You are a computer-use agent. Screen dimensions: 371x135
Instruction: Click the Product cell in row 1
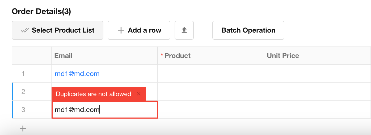tap(211, 74)
